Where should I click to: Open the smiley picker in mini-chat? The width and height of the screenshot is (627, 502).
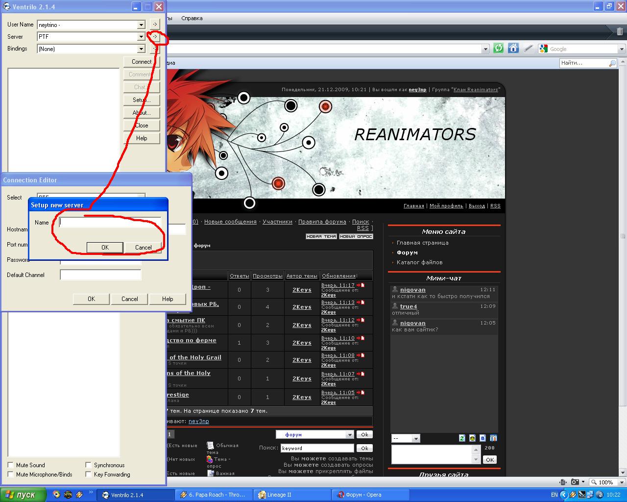(x=472, y=438)
